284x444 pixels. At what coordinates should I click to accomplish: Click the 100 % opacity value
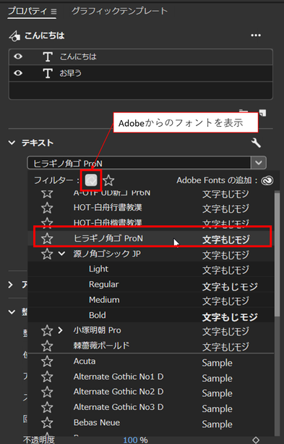click(x=135, y=440)
